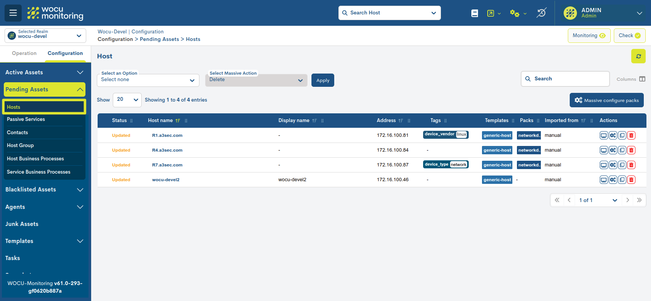Click the monitor icon for wocu-devel2 row
The height and width of the screenshot is (301, 651).
[x=604, y=180]
